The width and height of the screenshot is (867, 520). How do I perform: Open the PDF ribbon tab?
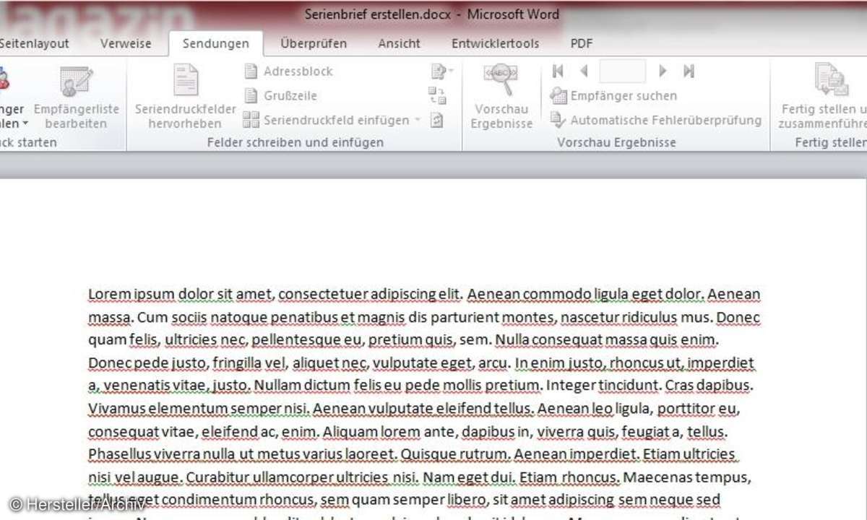(581, 43)
